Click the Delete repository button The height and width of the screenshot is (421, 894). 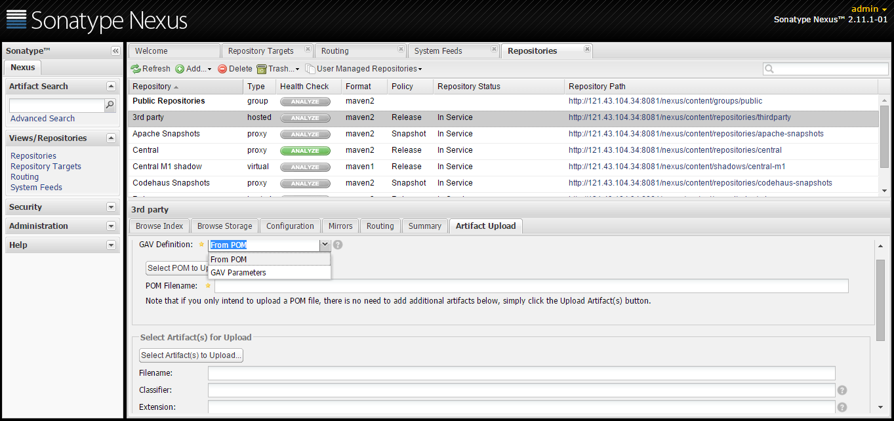[235, 69]
